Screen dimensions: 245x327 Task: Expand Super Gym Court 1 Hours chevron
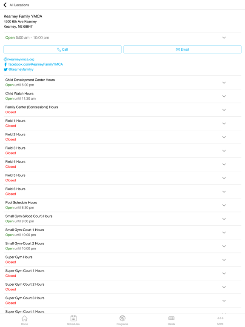pyautogui.click(x=224, y=273)
